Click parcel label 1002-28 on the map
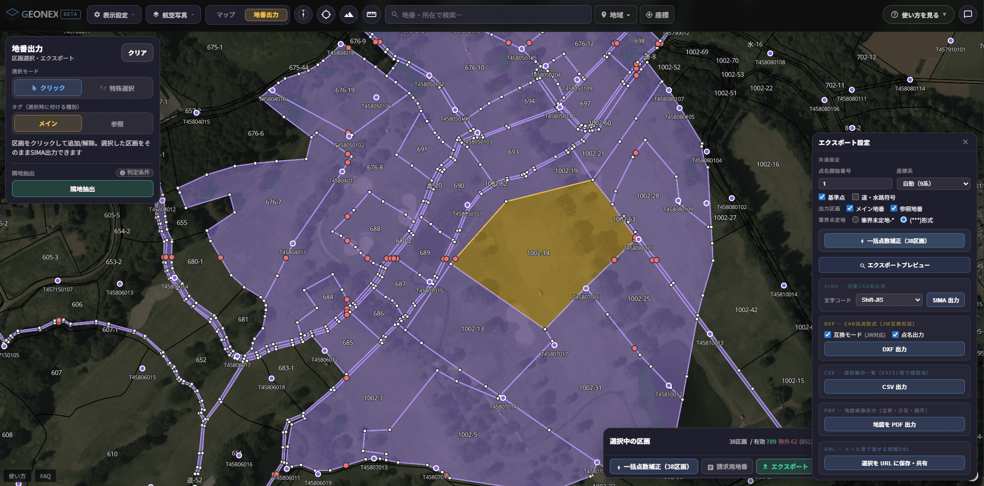Viewport: 984px width, 486px height. (x=648, y=196)
